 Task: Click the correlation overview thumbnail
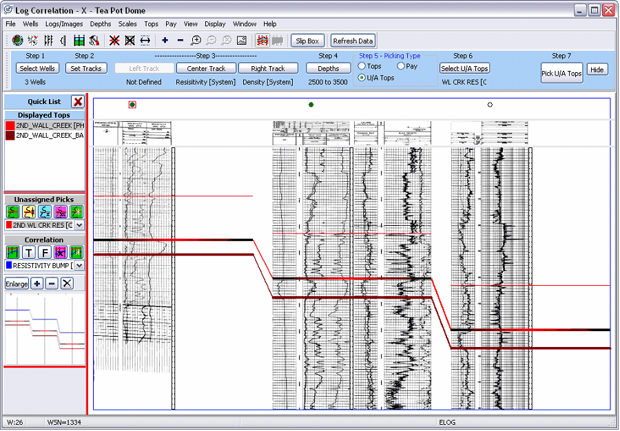45,328
